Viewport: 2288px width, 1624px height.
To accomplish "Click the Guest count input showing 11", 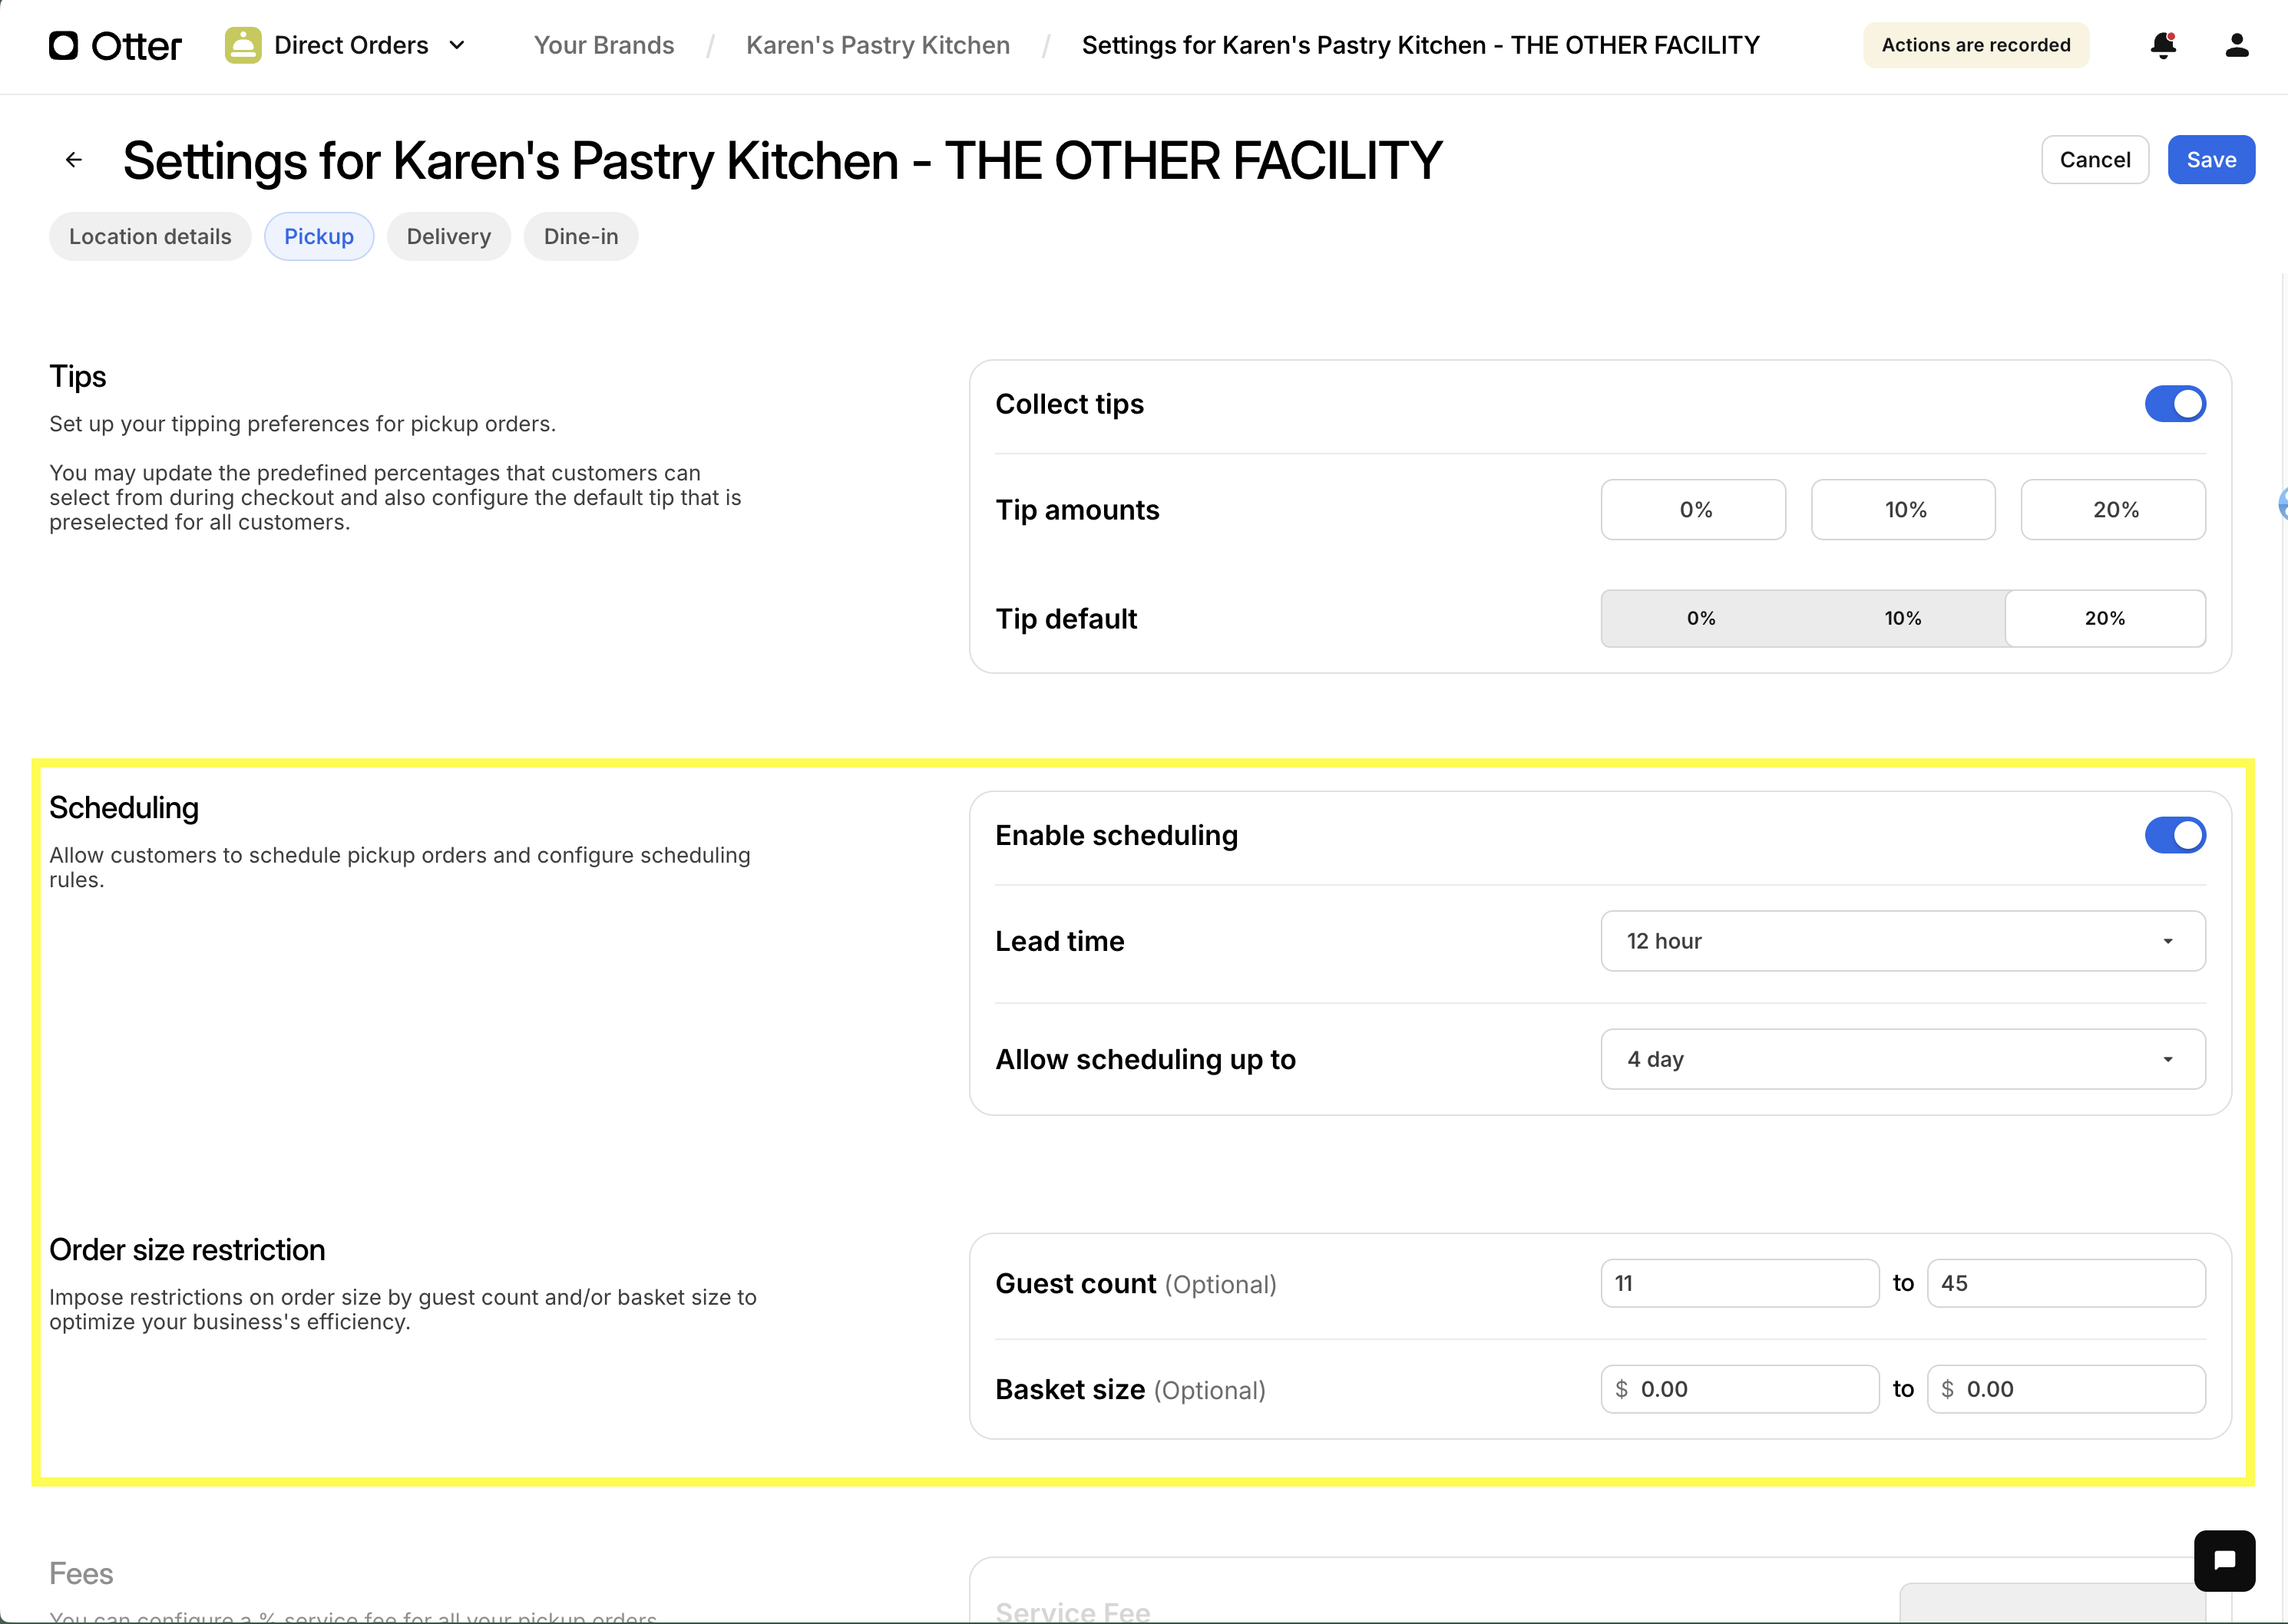I will [x=1739, y=1283].
